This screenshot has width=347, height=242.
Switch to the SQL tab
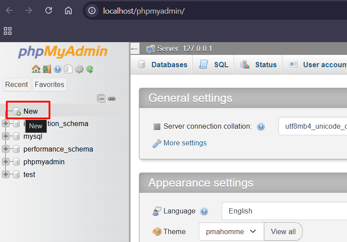click(x=213, y=65)
